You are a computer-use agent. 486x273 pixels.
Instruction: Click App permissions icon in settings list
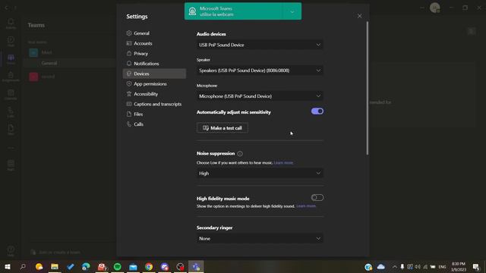[x=129, y=84]
